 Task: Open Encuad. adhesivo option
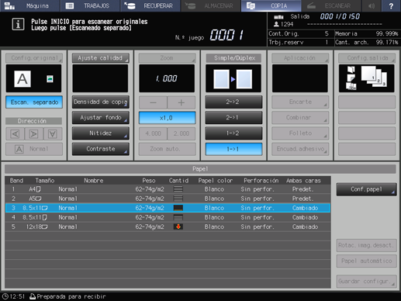300,149
